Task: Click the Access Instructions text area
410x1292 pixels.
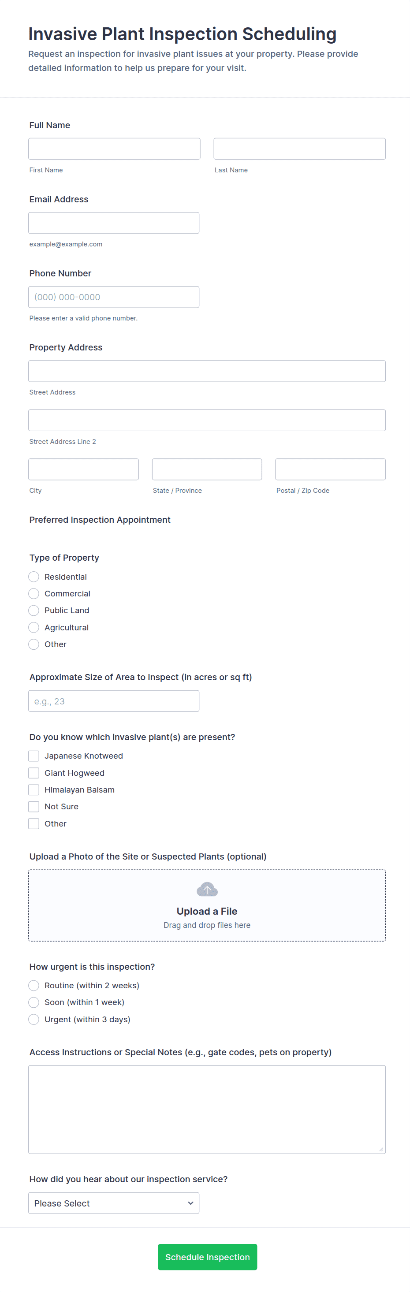Action: pyautogui.click(x=207, y=1110)
